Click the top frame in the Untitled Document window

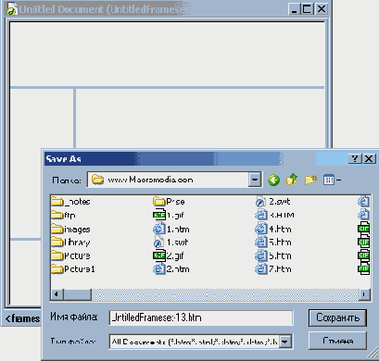point(167,54)
